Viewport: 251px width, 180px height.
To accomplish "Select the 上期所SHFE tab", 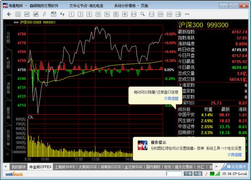I will [x=65, y=167].
